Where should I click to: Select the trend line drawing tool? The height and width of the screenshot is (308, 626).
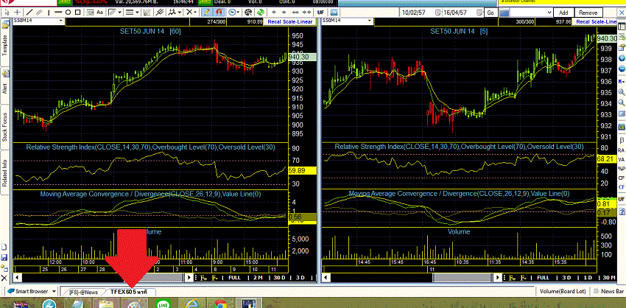point(29,13)
